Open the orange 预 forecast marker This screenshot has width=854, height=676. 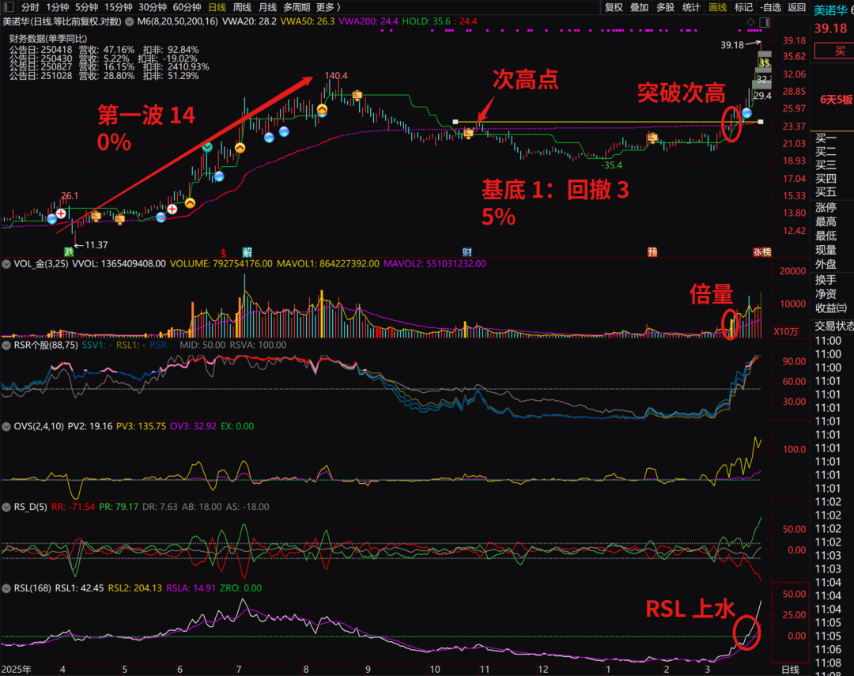tap(652, 252)
